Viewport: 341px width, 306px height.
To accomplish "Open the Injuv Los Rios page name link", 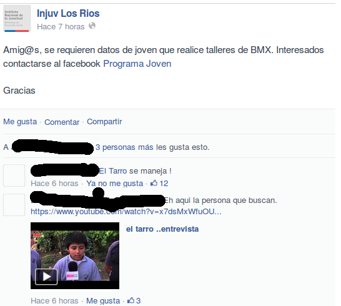I will pos(68,14).
